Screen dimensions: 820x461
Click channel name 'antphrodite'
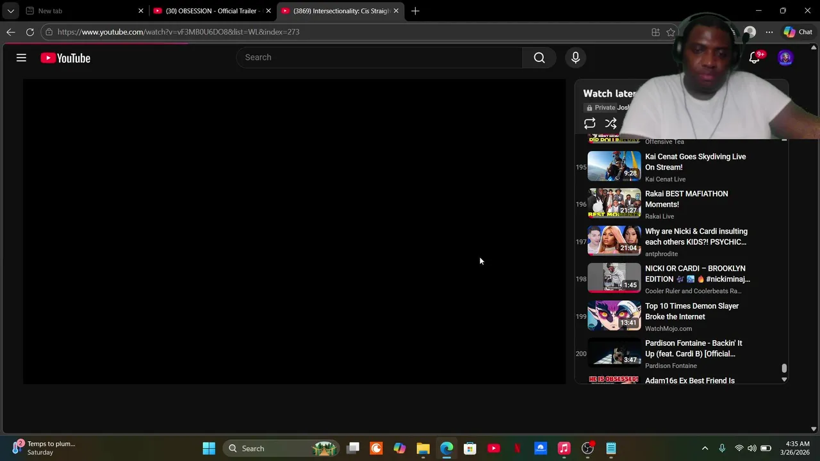(x=661, y=254)
